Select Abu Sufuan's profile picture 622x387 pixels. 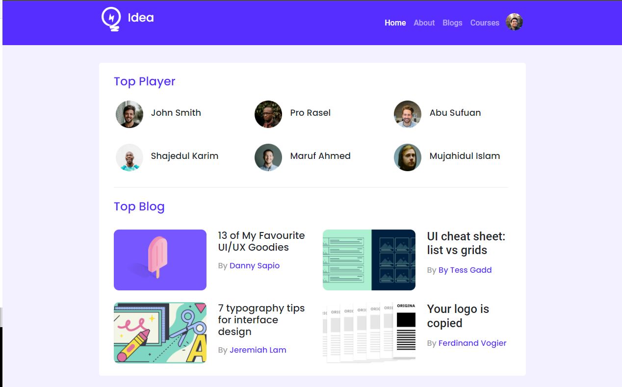coord(408,114)
